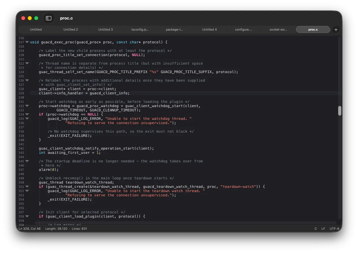Open the LF line ending selector
Viewport: 358px width, 253px height.
click(x=323, y=229)
